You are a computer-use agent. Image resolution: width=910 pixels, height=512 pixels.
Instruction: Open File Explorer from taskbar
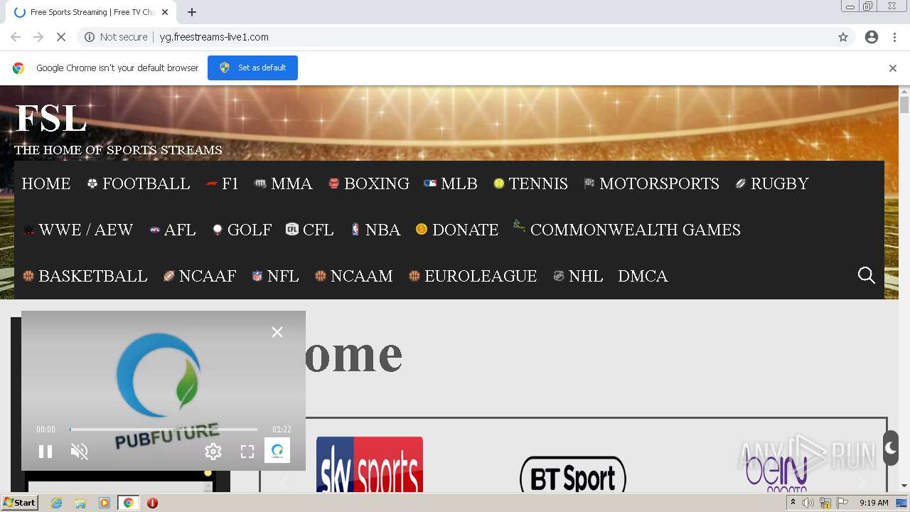click(80, 503)
